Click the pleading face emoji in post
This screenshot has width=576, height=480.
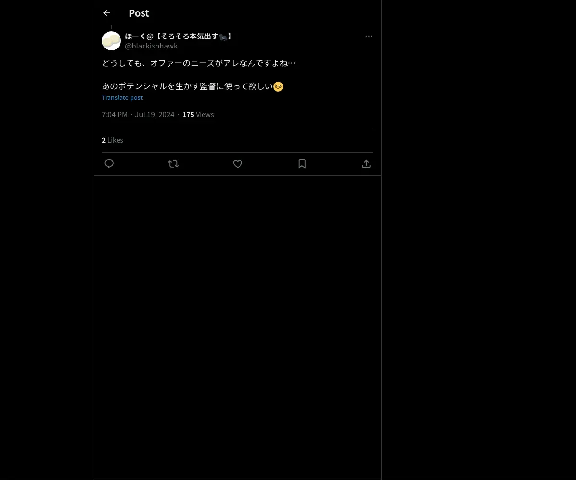click(x=278, y=86)
